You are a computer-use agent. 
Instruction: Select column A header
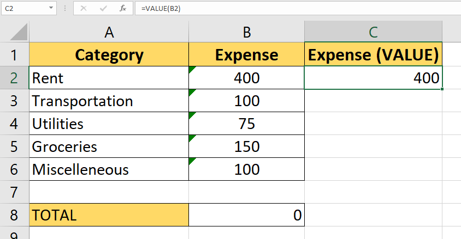tap(109, 32)
